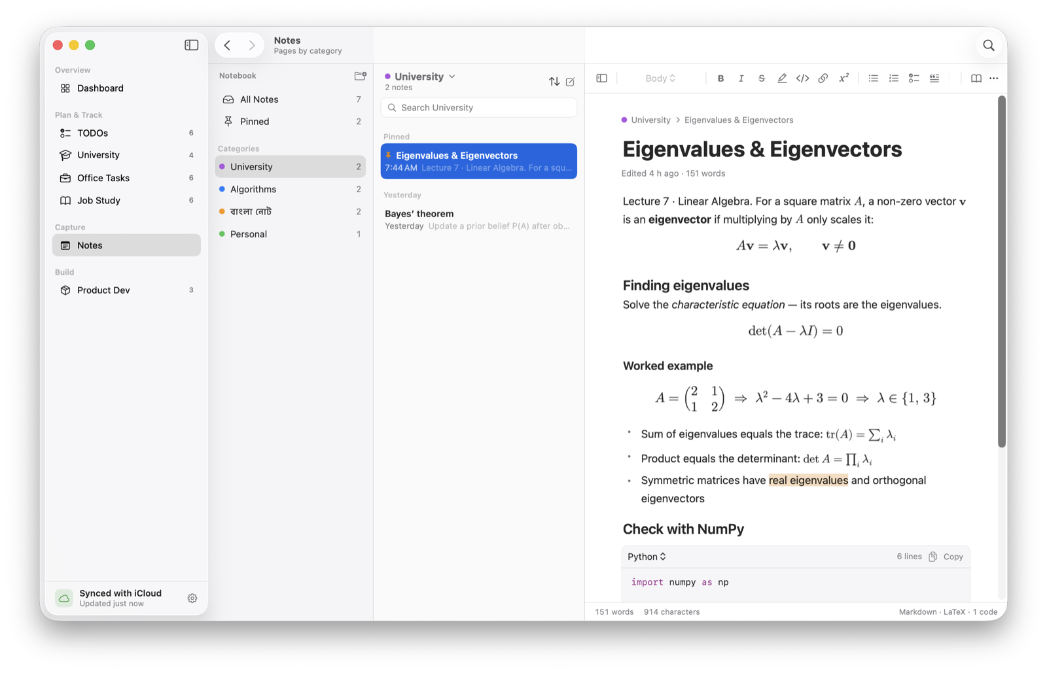Toggle bold formatting in the editor toolbar
This screenshot has width=1047, height=673.
(x=720, y=78)
